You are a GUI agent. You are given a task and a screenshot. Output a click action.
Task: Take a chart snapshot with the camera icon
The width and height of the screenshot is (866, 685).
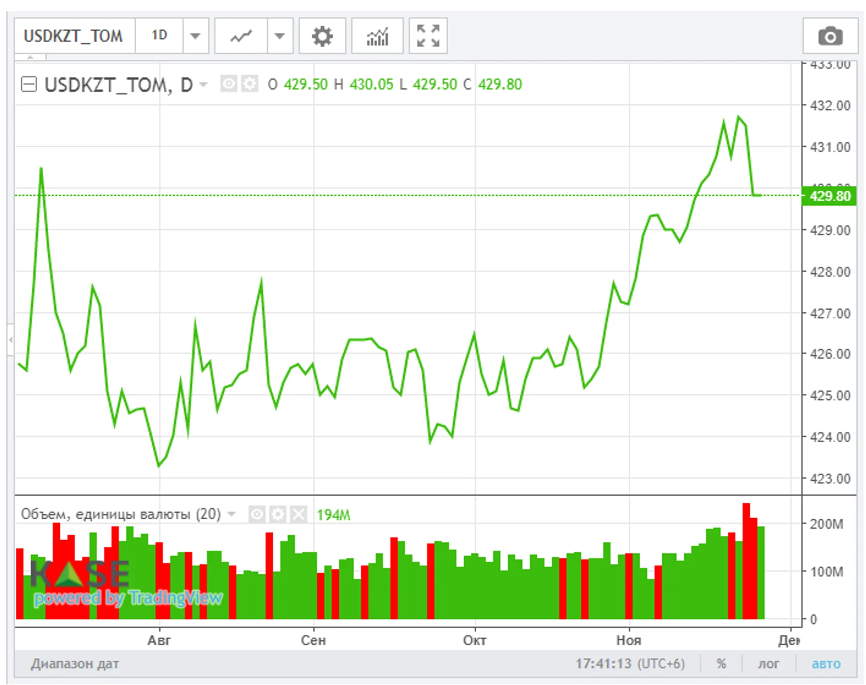click(x=831, y=36)
